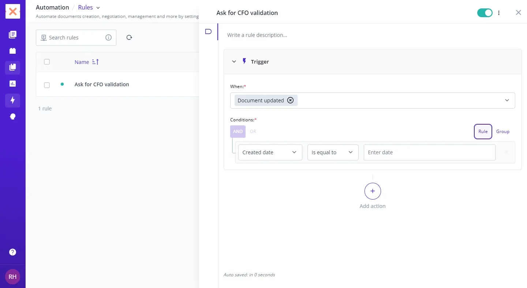This screenshot has width=527, height=288.
Task: Click the Add action plus button
Action: coord(373,191)
